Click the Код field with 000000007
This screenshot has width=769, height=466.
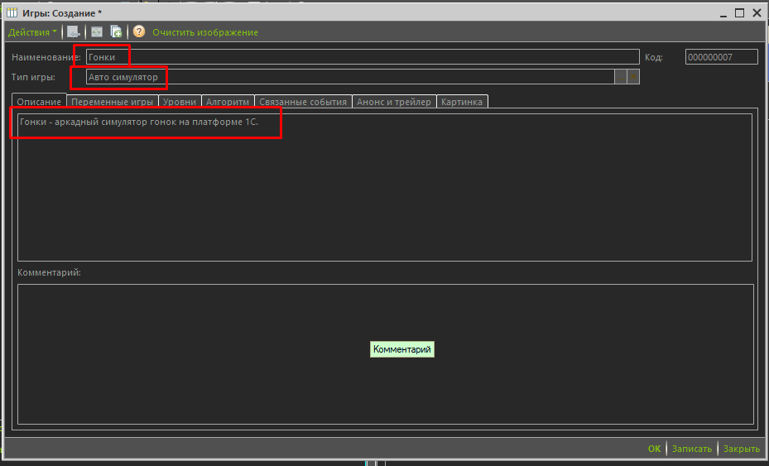point(722,57)
